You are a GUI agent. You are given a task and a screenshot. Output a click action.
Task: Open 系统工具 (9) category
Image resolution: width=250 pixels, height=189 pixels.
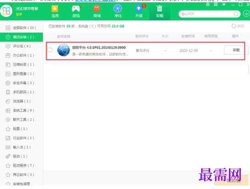click(x=22, y=111)
